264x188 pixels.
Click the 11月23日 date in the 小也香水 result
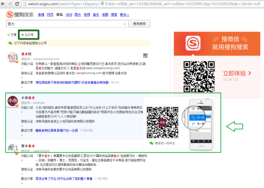tap(86, 130)
